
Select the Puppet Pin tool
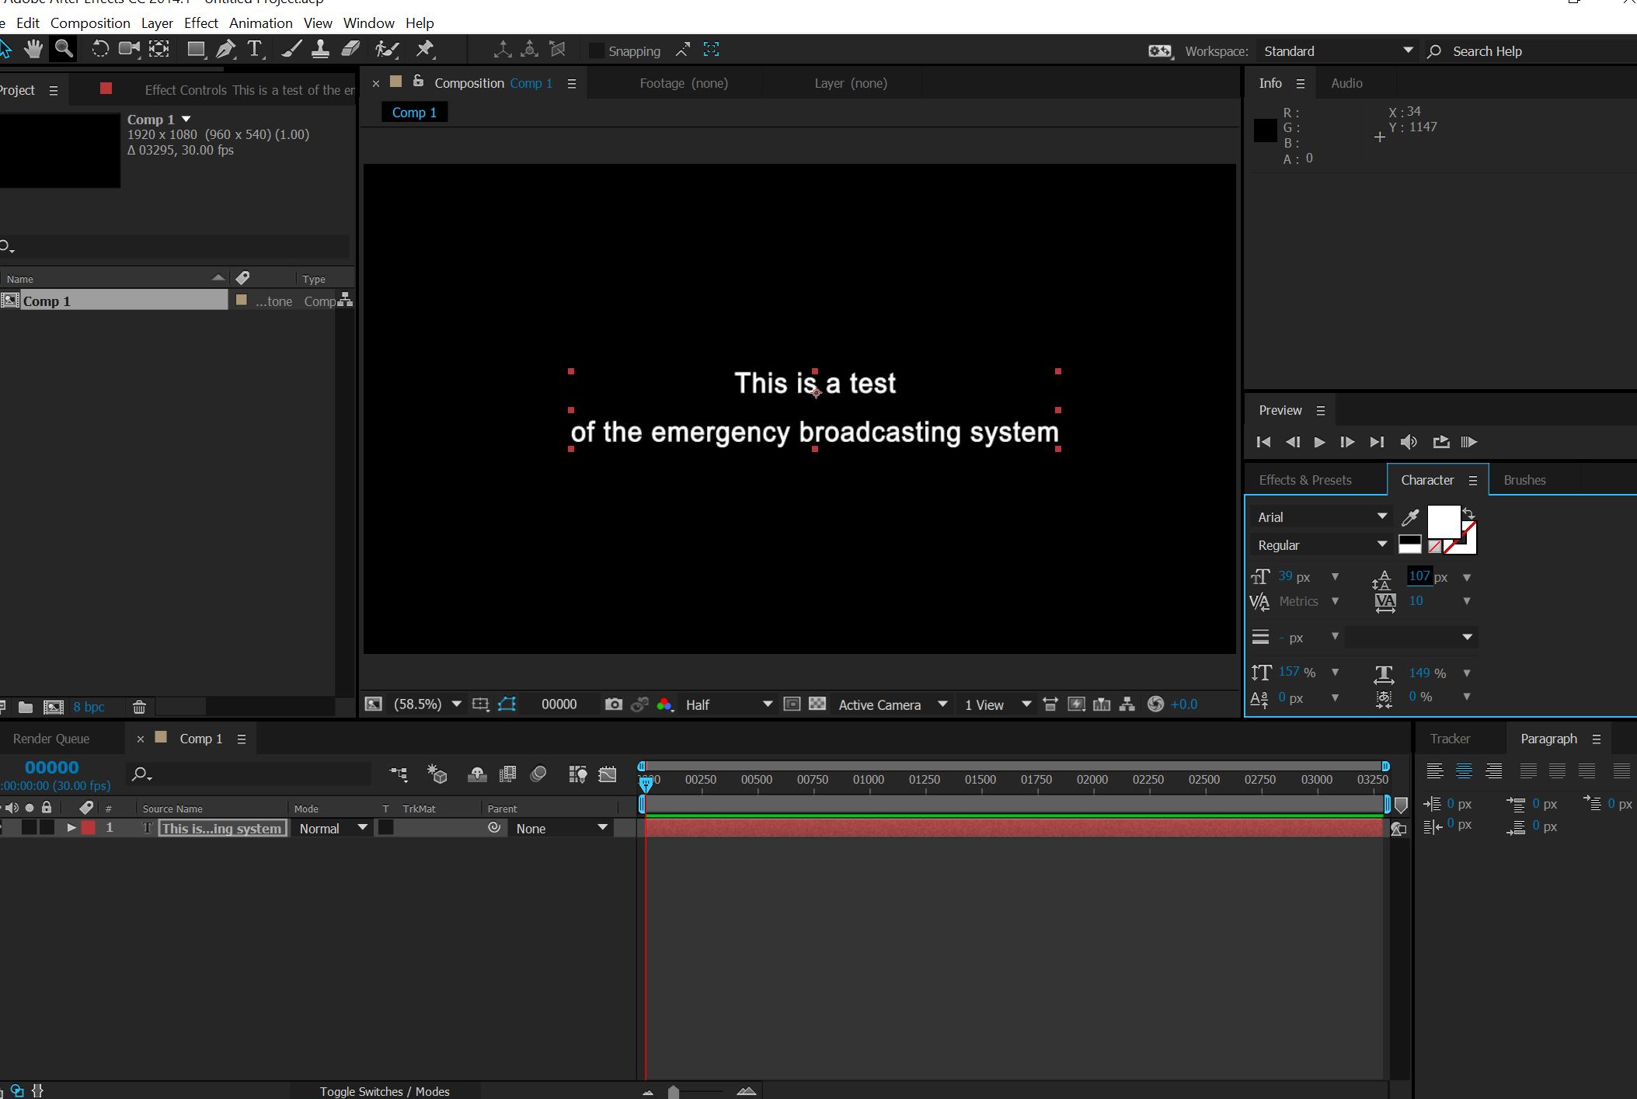425,50
